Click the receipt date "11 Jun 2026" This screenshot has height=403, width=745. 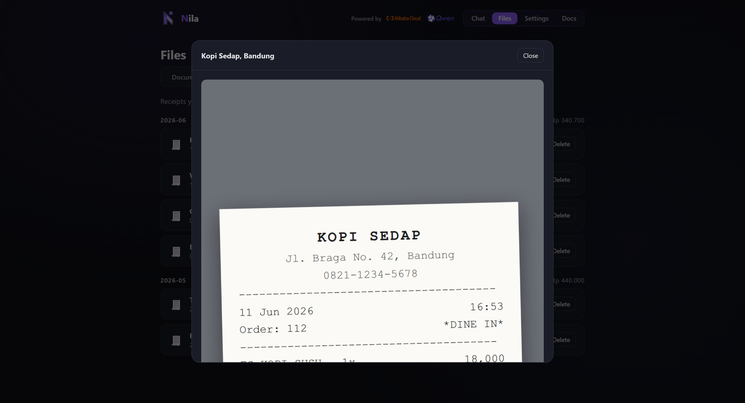[x=276, y=312]
